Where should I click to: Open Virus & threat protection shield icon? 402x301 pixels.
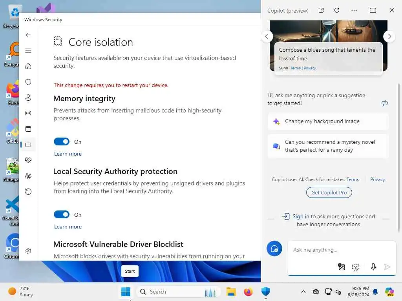pyautogui.click(x=28, y=82)
